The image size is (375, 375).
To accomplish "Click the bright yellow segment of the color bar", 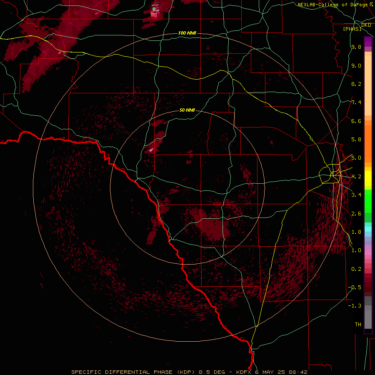I will tap(368, 178).
